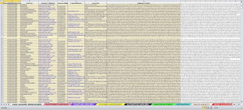
Task: Select column F header
Action: [x=96, y=1]
